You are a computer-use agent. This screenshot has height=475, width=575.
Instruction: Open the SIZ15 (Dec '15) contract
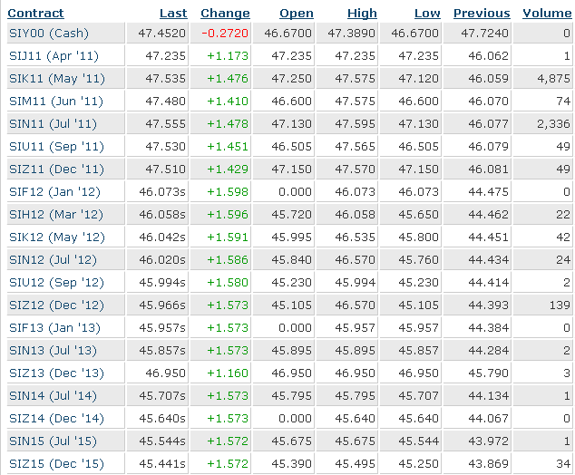click(56, 463)
